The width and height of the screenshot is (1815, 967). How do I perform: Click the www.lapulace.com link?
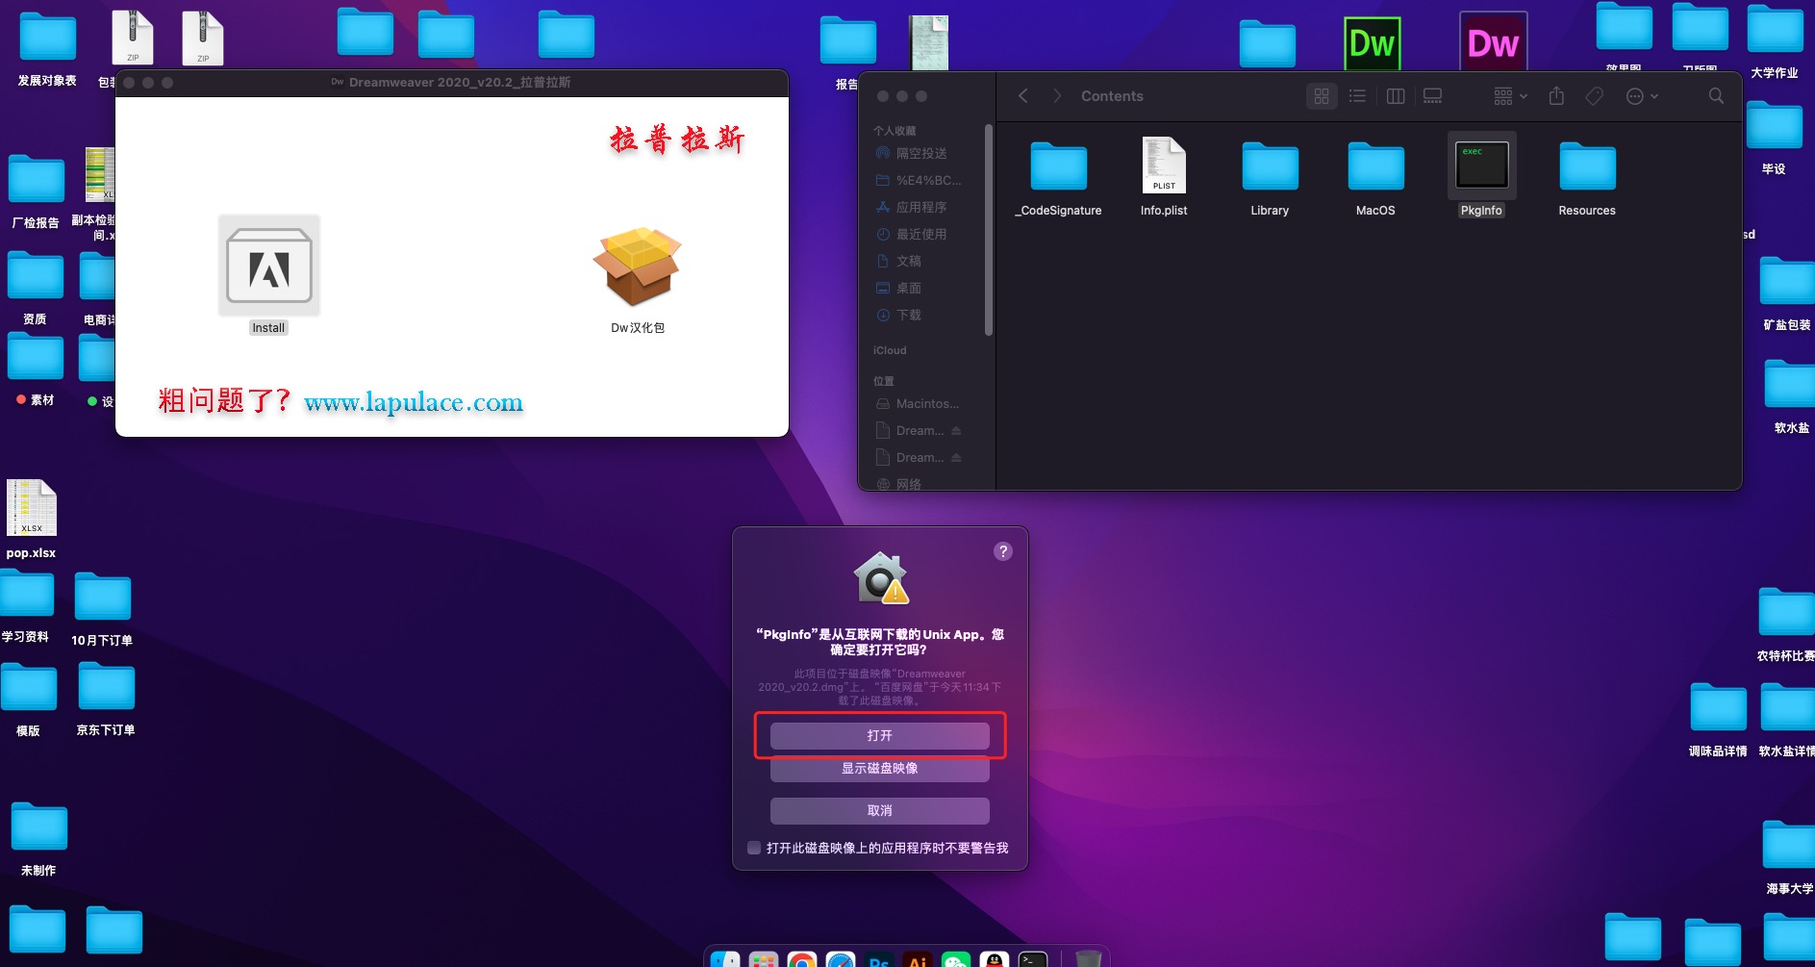[414, 402]
